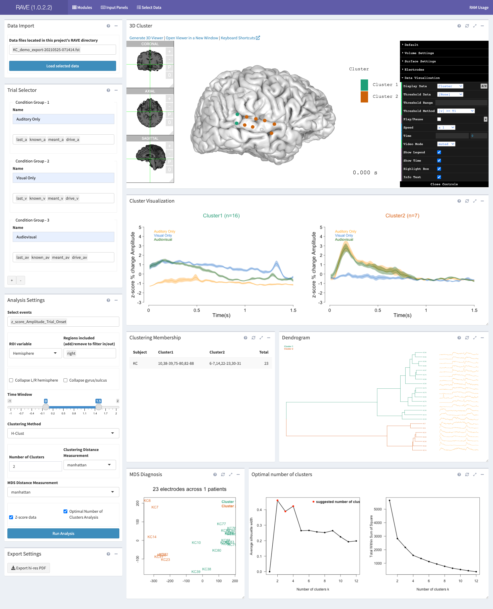493x609 pixels.
Task: Collapse the Trial Selector panel
Action: pos(116,90)
